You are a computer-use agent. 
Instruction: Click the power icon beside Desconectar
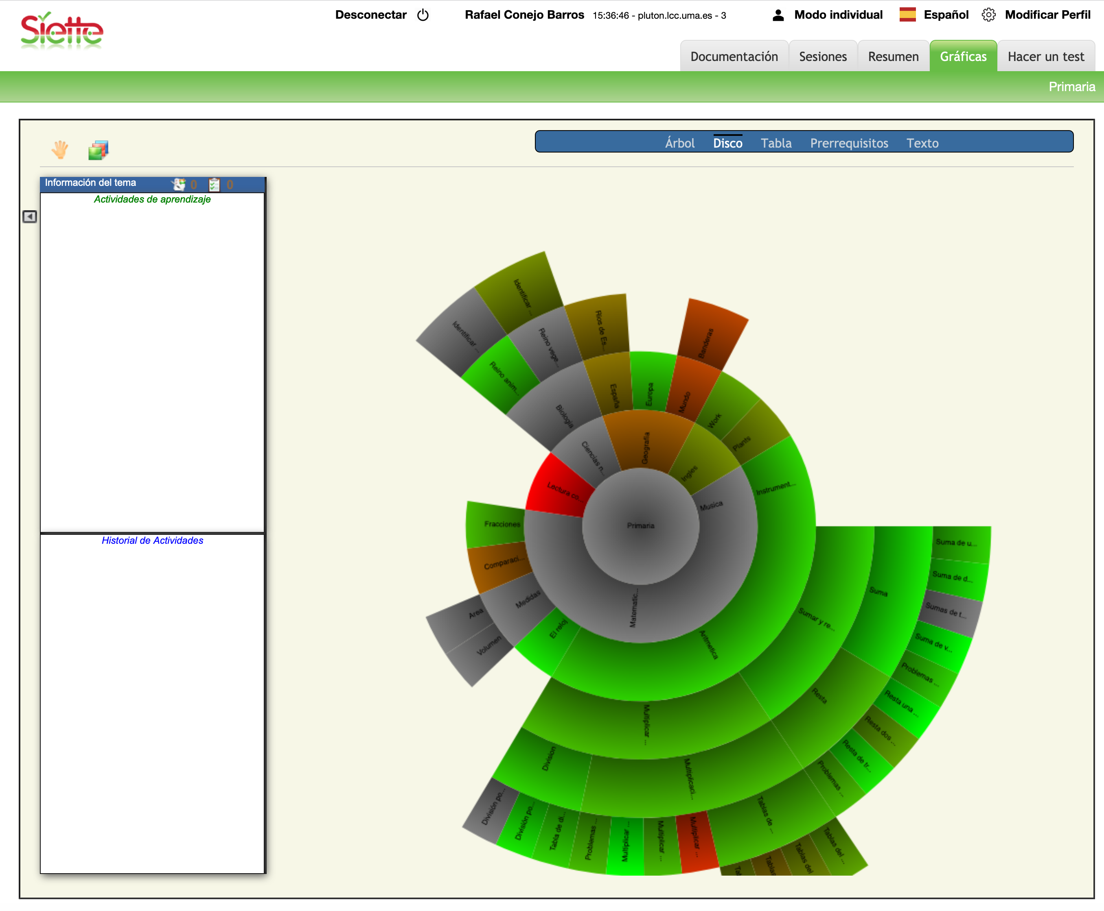tap(423, 15)
